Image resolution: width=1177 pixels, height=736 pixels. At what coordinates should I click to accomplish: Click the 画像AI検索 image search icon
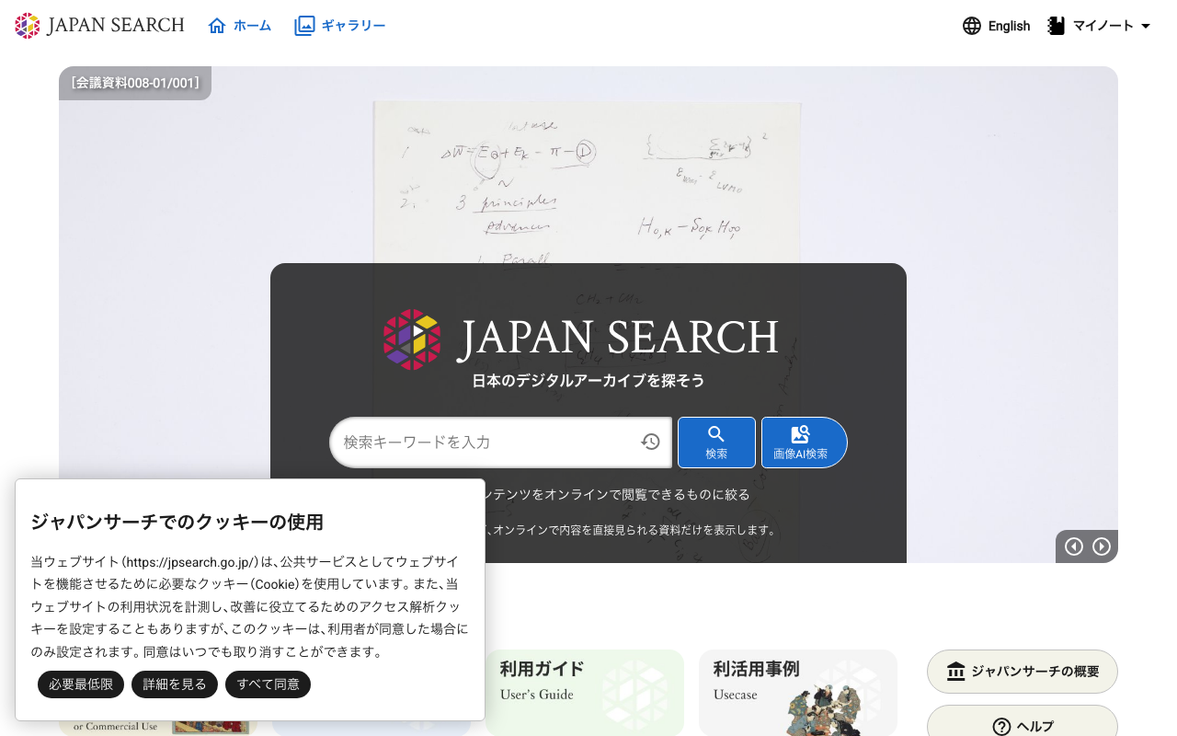click(x=801, y=434)
